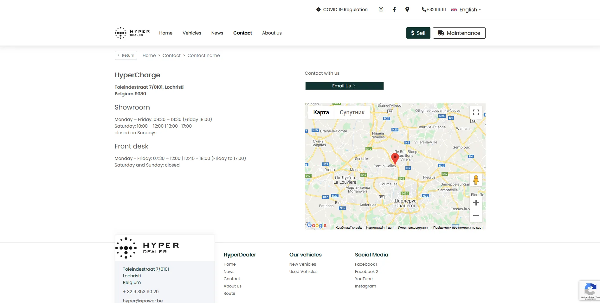Open the Facebook 1 footer link

pyautogui.click(x=366, y=264)
